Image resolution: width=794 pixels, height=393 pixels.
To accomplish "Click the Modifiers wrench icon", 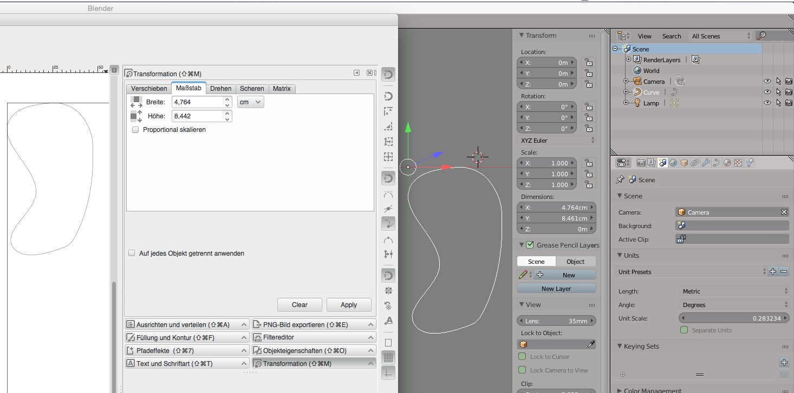I will coord(706,163).
